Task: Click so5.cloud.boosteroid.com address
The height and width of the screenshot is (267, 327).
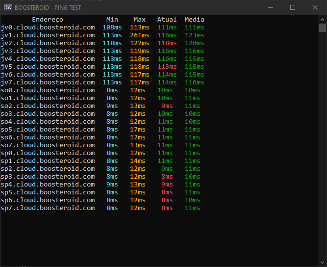Action: click(48, 130)
